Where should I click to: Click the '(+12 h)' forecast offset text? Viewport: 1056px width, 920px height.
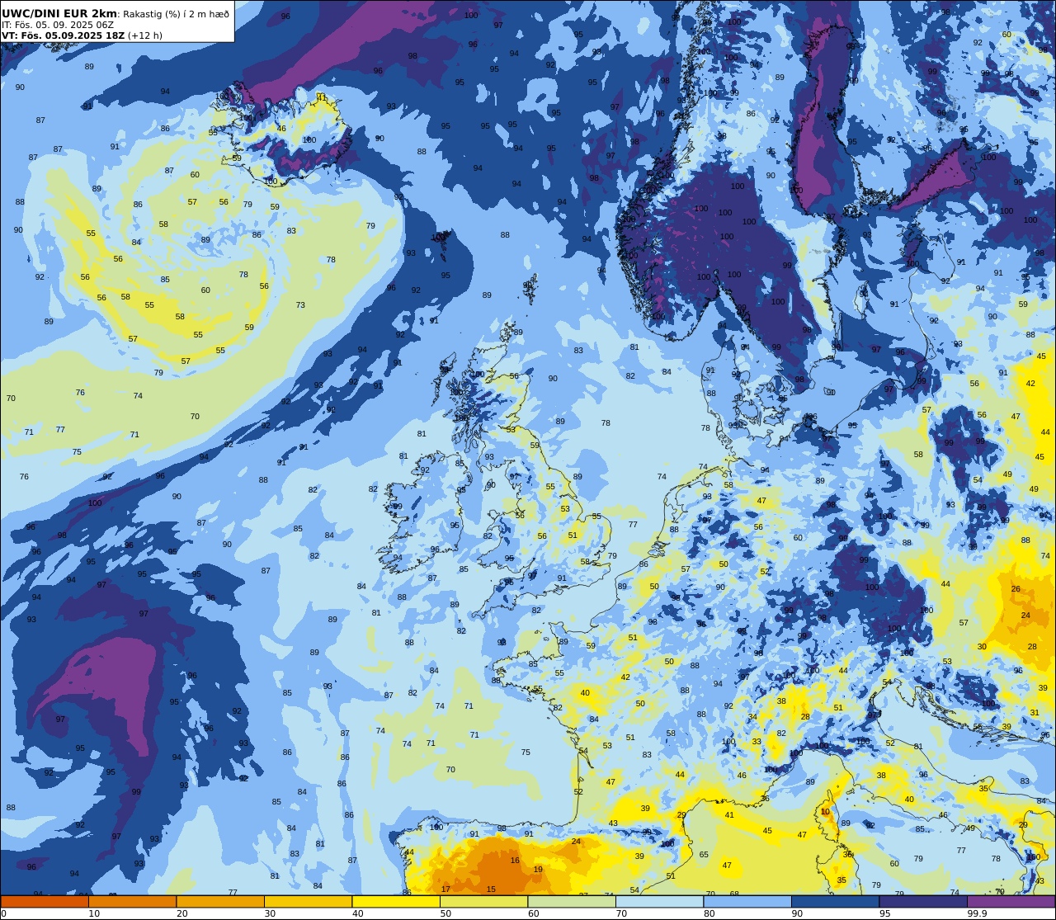tap(145, 35)
